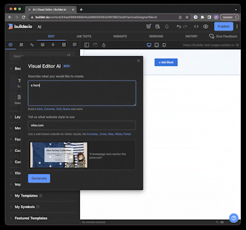Open the VERSIONS tab
This screenshot has width=246, height=230.
[x=156, y=36]
